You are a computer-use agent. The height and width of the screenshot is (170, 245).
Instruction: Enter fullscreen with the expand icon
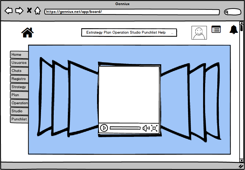click(x=154, y=128)
